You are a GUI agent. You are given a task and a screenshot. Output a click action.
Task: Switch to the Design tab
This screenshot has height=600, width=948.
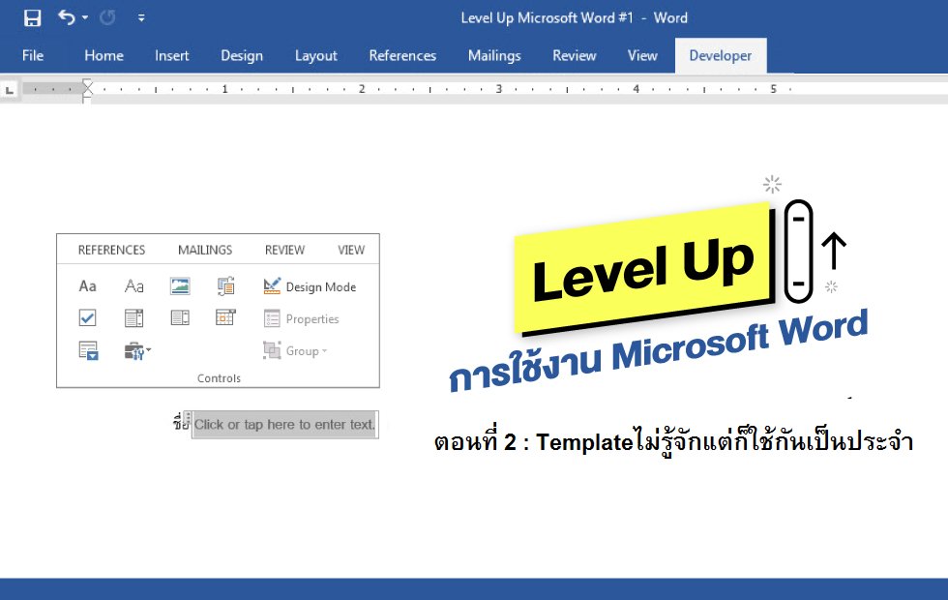[x=242, y=56]
